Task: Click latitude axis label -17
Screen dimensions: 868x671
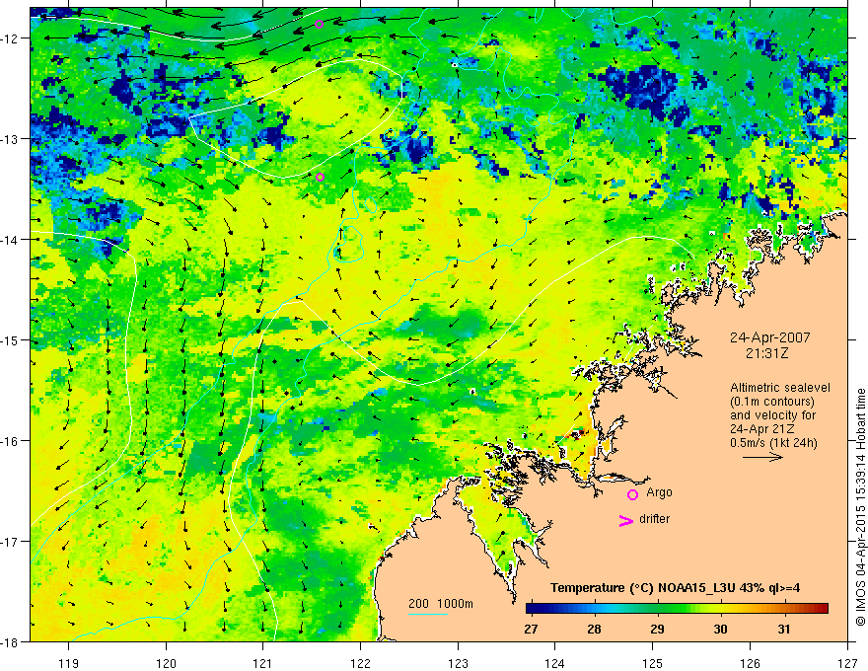Action: (x=10, y=542)
